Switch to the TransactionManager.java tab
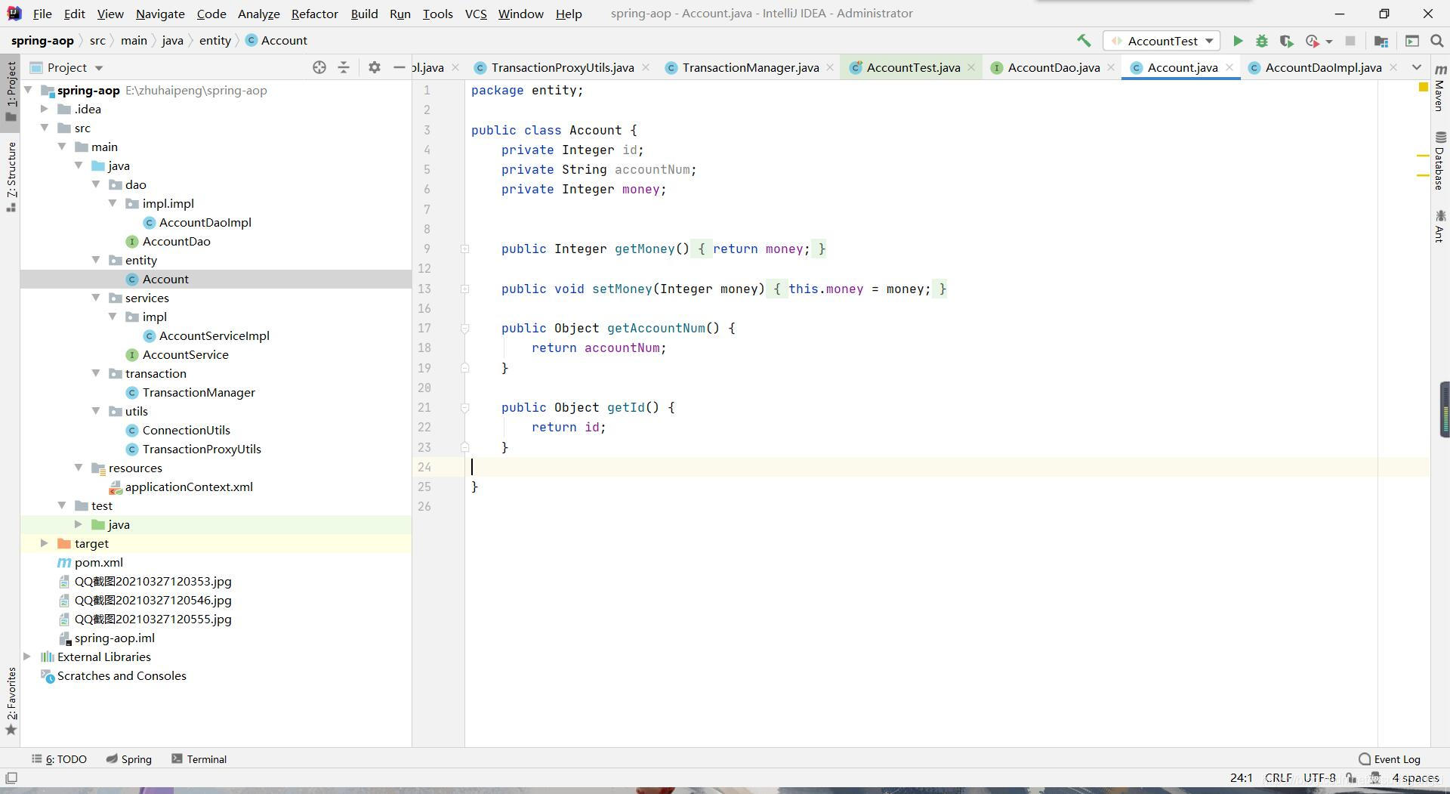Image resolution: width=1450 pixels, height=794 pixels. click(750, 67)
